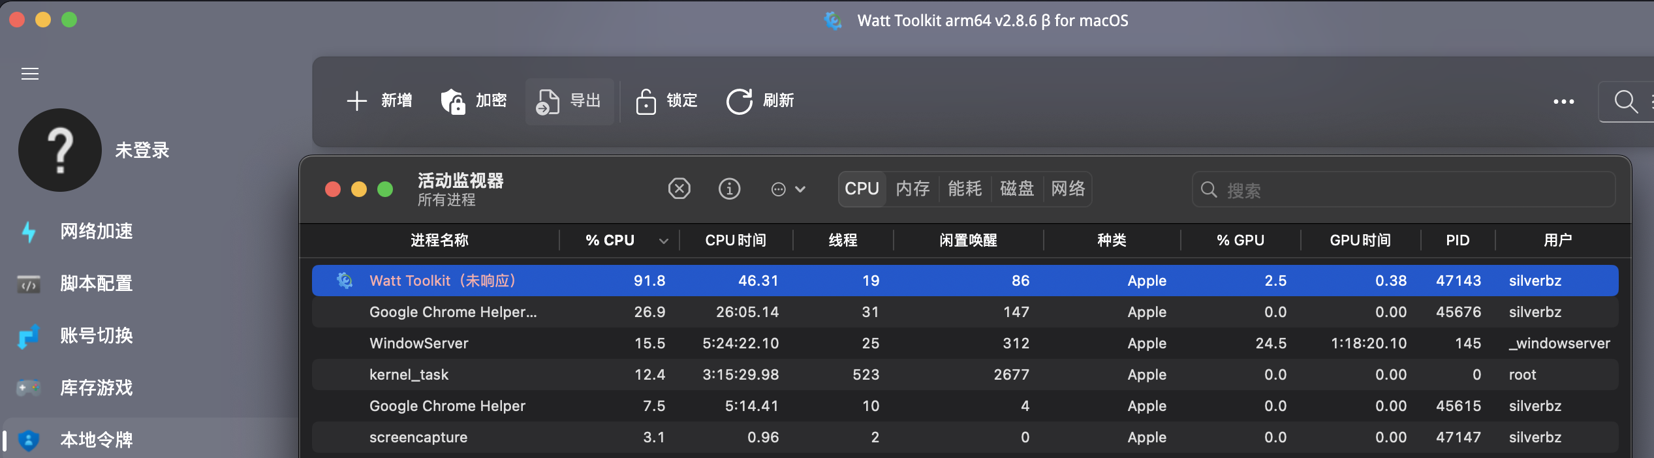Image resolution: width=1654 pixels, height=458 pixels.
Task: Click the script code icon for 脚本配置
Action: [x=29, y=284]
